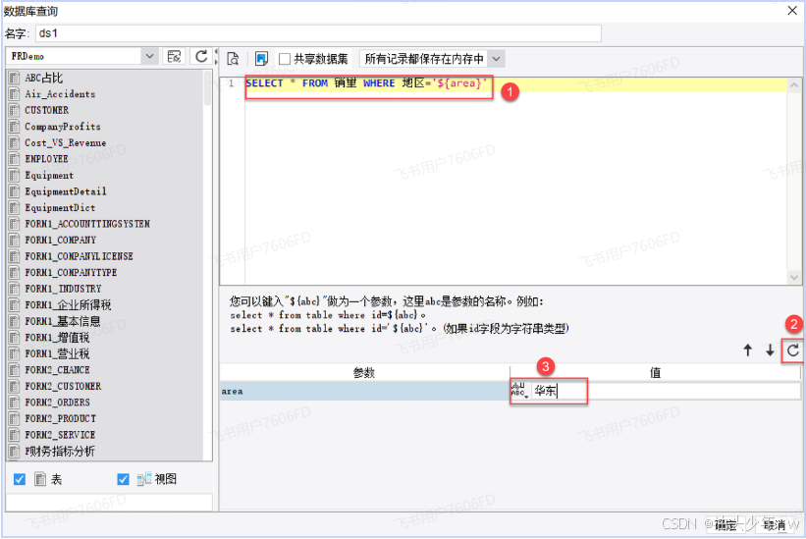Screen dimensions: 806x539
Task: Refresh the table list beside FRDemo
Action: [x=201, y=57]
